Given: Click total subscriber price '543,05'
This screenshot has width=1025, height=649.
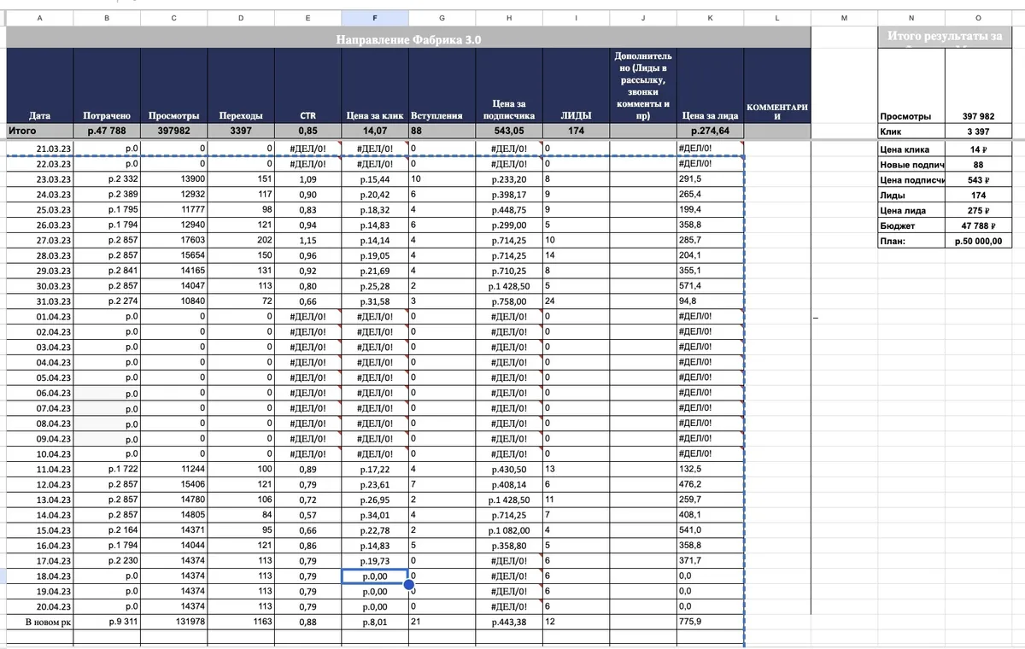Looking at the screenshot, I should (x=509, y=132).
